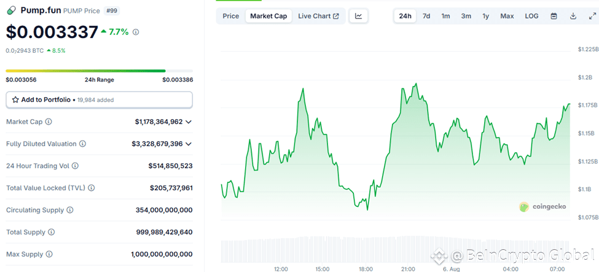
Task: Click the 1,000,000,000,000 max supply value
Action: (x=162, y=254)
